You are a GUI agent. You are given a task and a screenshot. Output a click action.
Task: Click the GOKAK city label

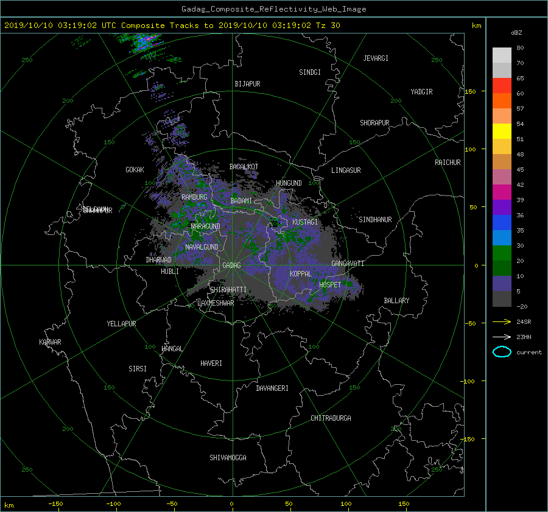(x=135, y=170)
